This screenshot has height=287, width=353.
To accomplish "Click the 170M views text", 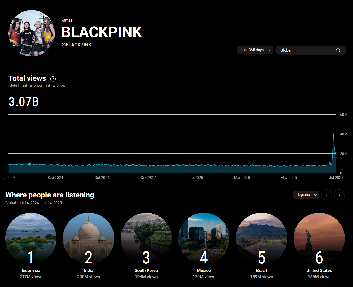I will pos(204,277).
